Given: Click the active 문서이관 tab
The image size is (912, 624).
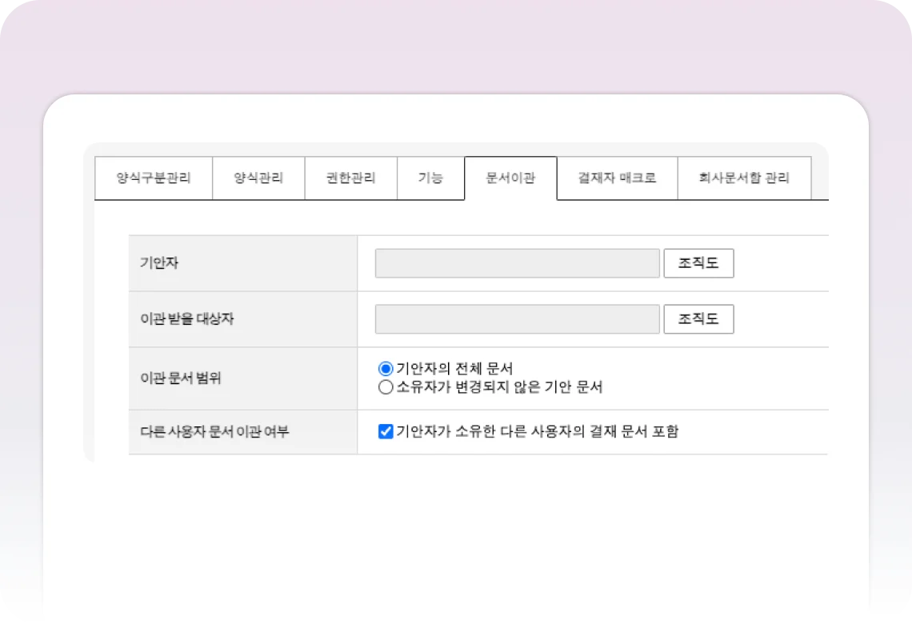Looking at the screenshot, I should pos(510,178).
